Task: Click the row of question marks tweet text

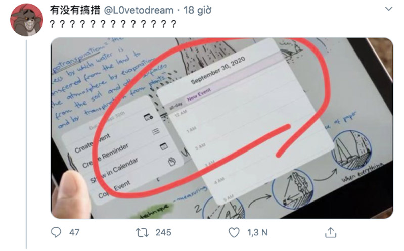Action: tap(113, 24)
